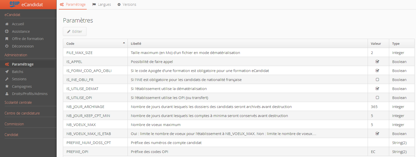Click the Campagnes star icon
The height and width of the screenshot is (157, 416).
click(x=7, y=86)
